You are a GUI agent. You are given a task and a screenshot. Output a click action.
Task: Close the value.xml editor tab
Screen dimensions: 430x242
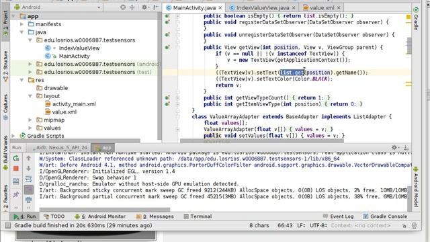(339, 8)
